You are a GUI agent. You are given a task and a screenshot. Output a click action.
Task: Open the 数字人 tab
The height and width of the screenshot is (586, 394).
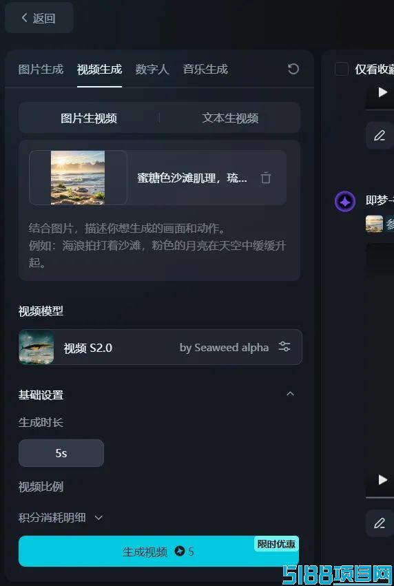[x=152, y=69]
